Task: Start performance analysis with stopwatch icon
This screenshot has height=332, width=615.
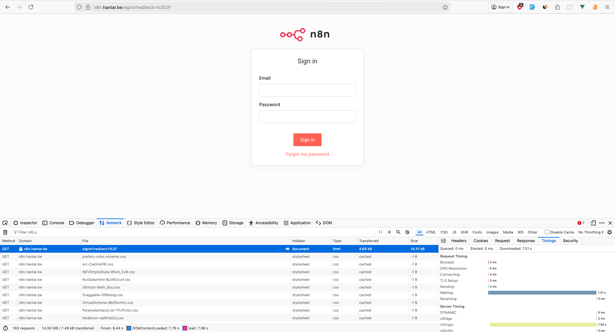Action: point(5,328)
